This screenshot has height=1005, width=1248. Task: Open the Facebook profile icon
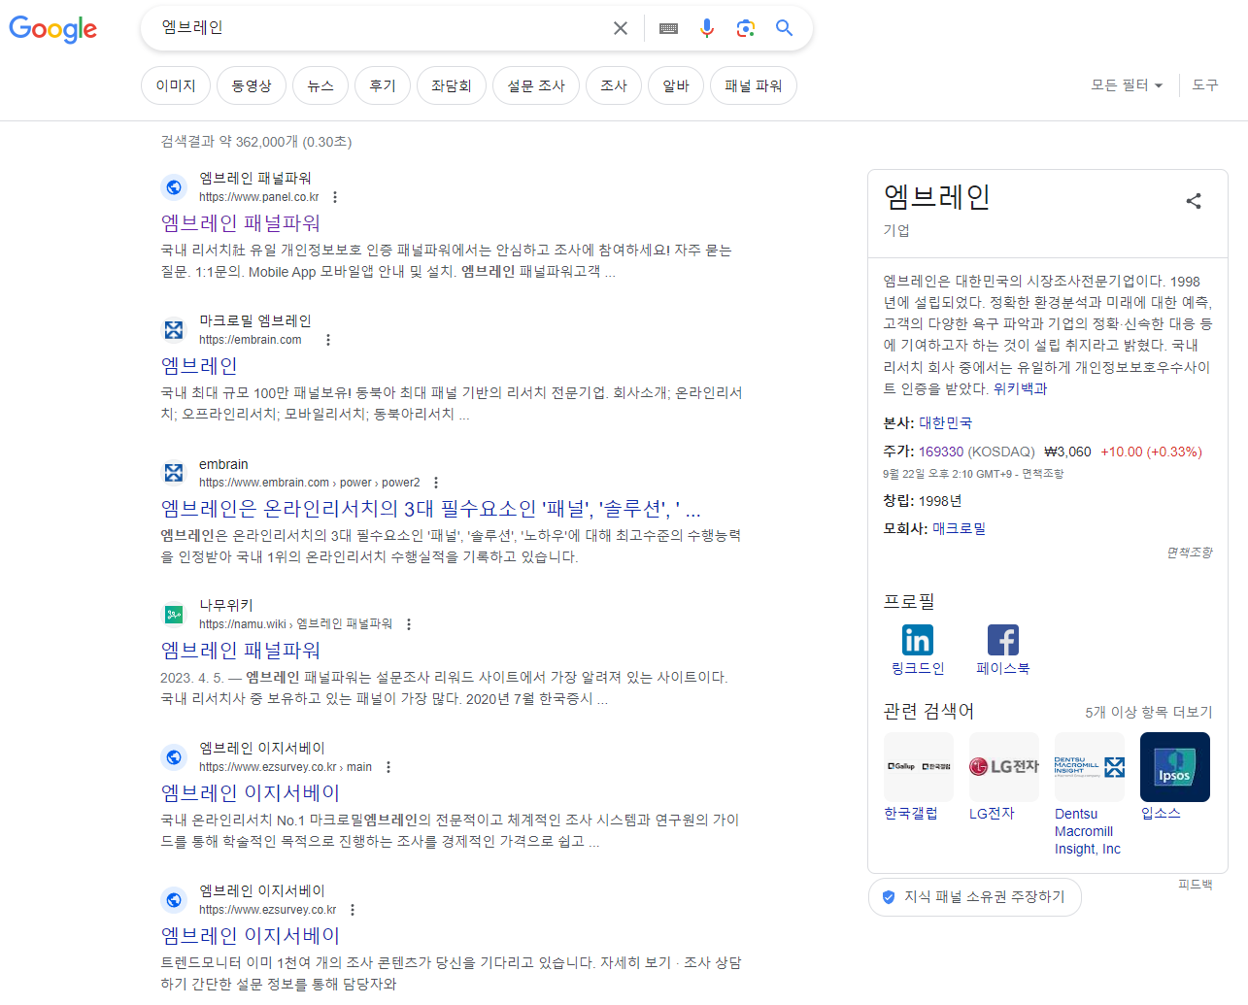pyautogui.click(x=1003, y=640)
